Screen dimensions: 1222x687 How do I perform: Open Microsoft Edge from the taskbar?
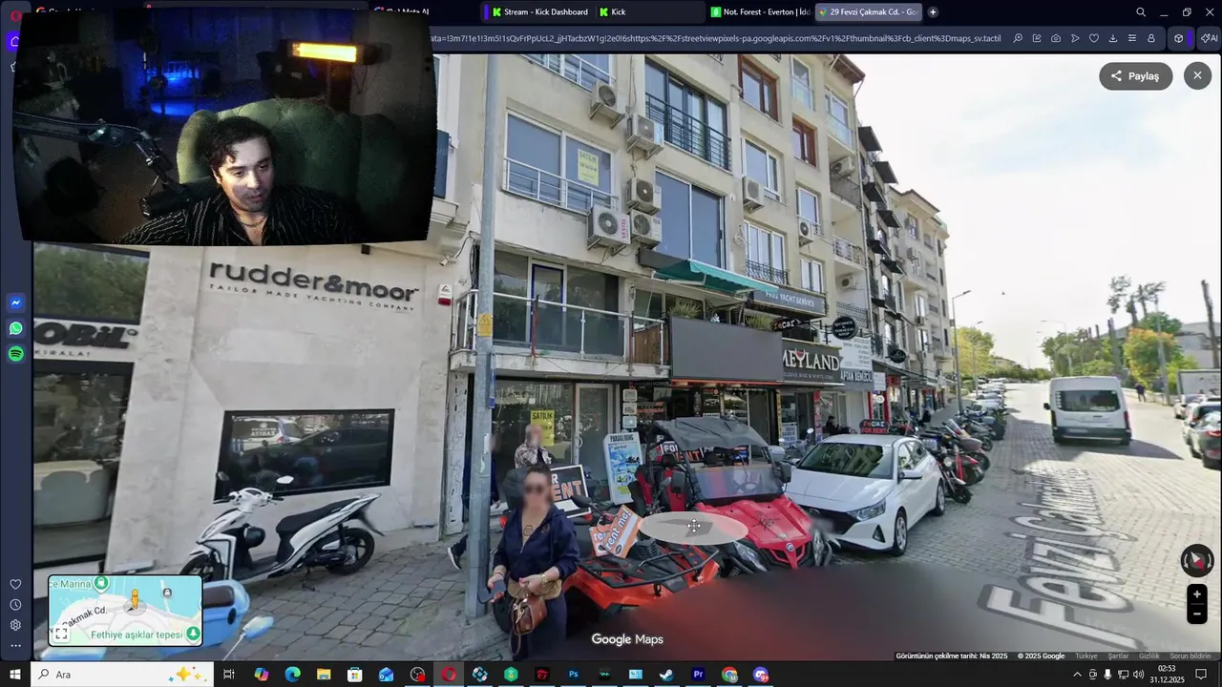tap(292, 675)
